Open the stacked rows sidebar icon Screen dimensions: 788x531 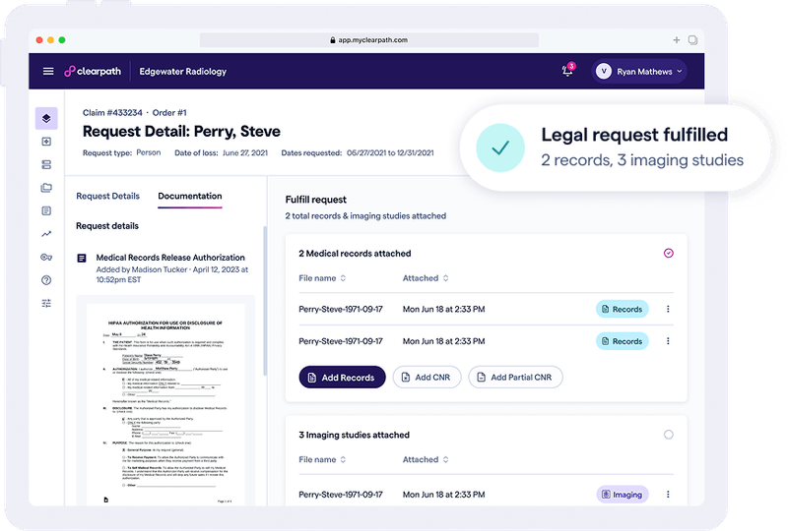[46, 164]
